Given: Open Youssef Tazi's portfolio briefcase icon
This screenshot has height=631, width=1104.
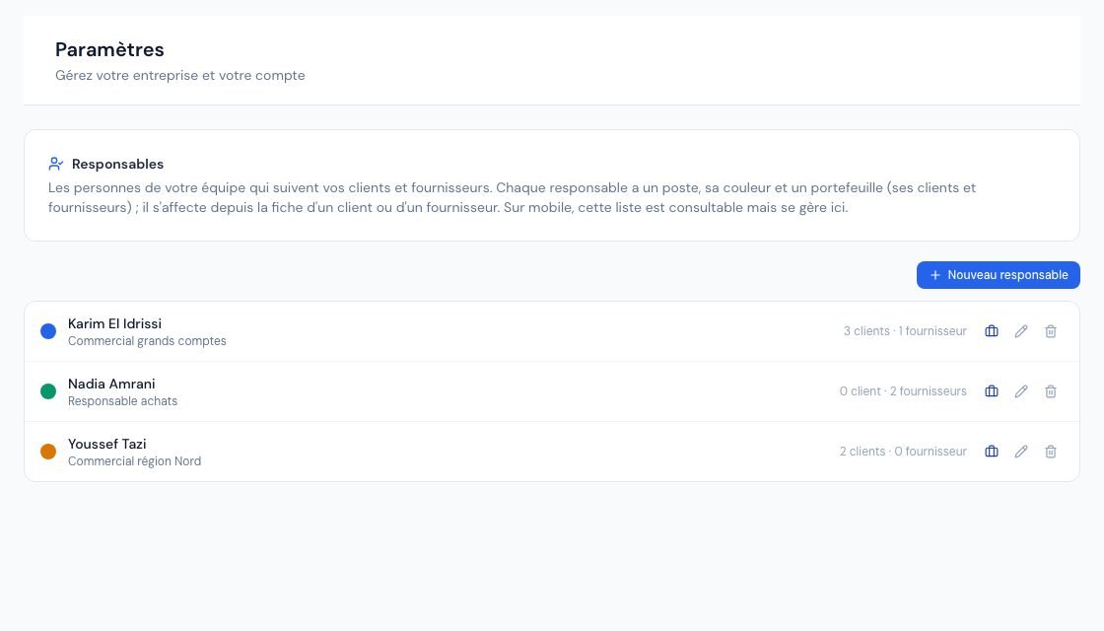Looking at the screenshot, I should tap(992, 452).
